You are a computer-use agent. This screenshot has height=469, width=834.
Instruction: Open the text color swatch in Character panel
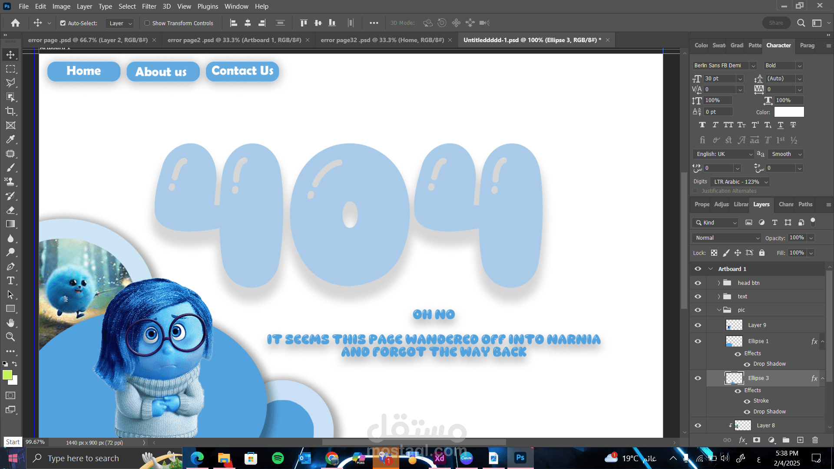789,112
